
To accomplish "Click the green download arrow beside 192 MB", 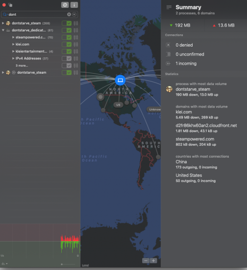I will (171, 26).
